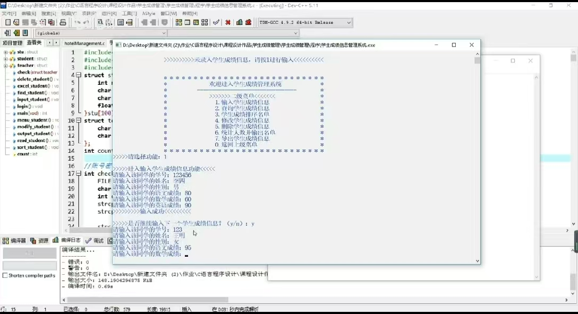The image size is (578, 314).
Task: Click the Compile four-squares toolbar icon
Action: pyautogui.click(x=178, y=22)
